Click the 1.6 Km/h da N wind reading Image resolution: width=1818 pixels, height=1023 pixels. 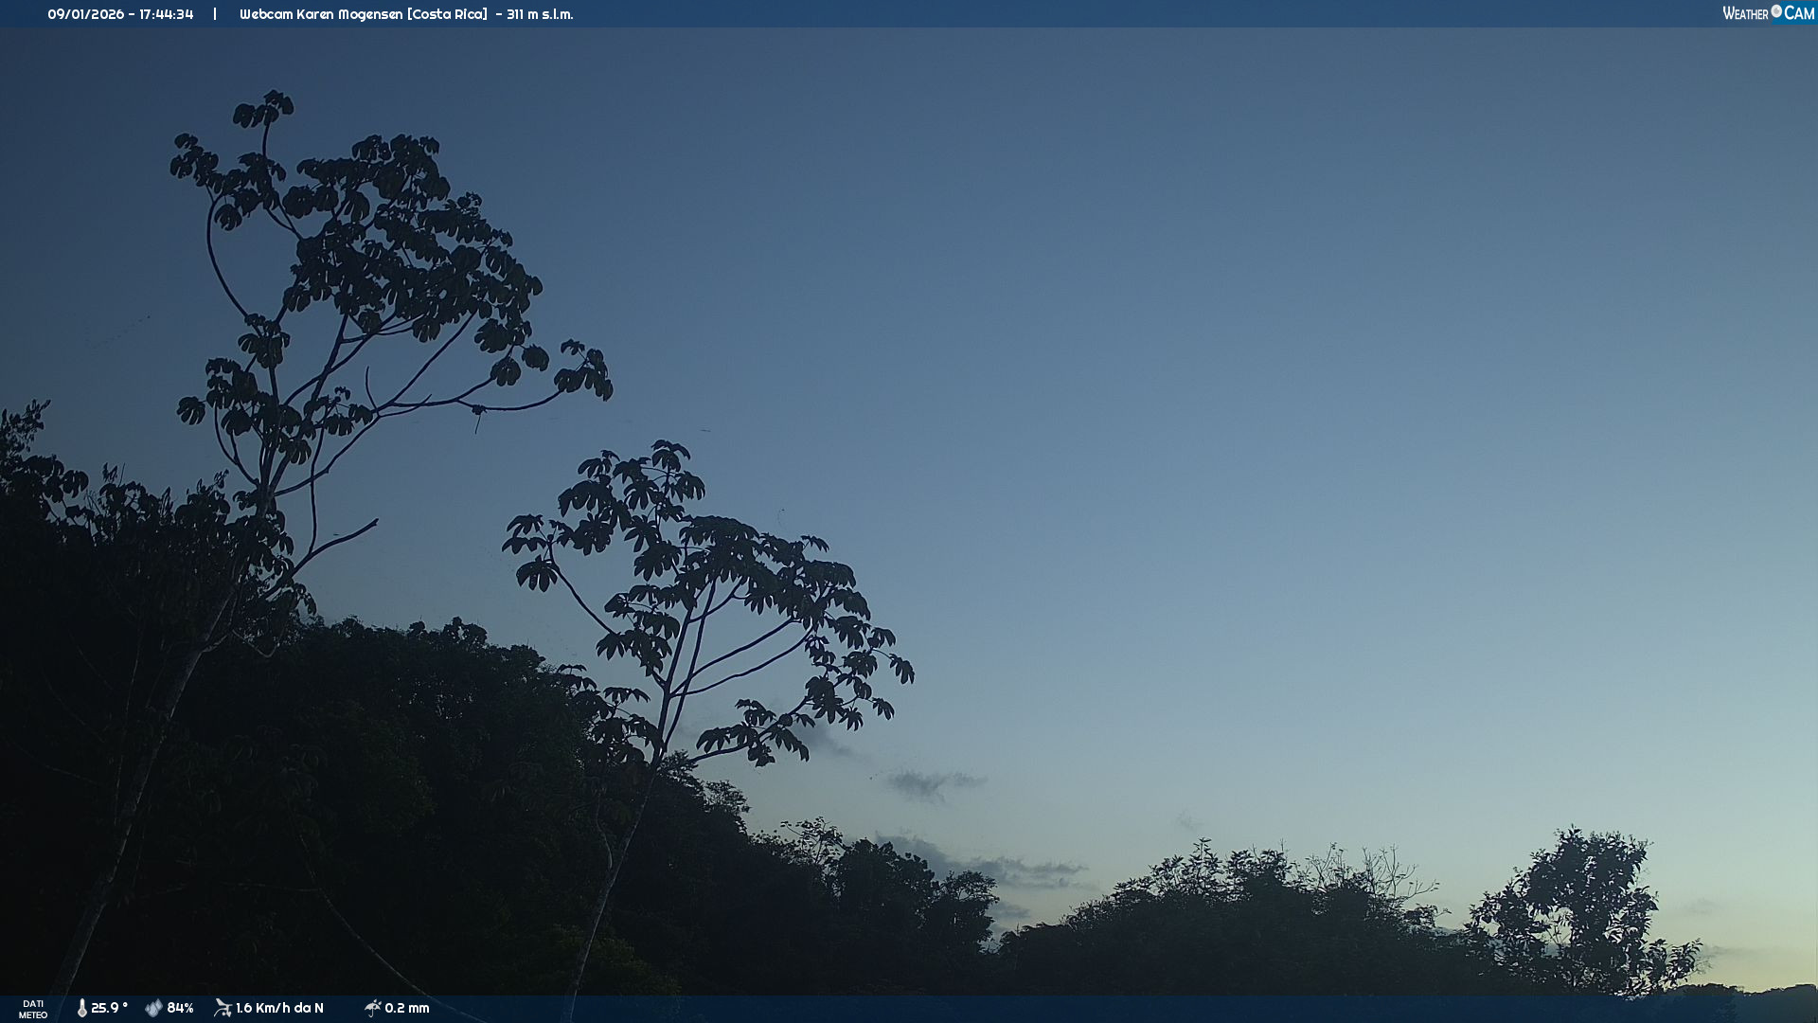pos(279,1008)
